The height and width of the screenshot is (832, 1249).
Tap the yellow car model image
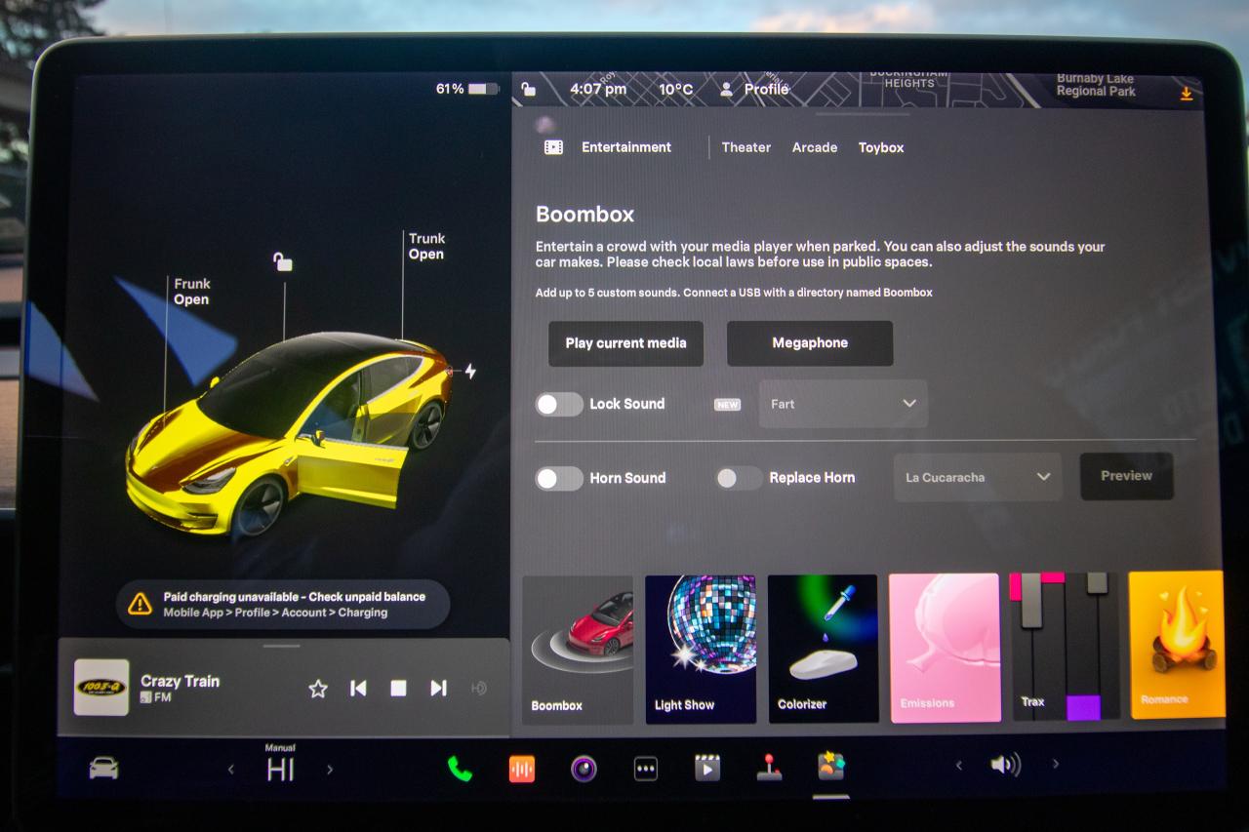click(290, 434)
